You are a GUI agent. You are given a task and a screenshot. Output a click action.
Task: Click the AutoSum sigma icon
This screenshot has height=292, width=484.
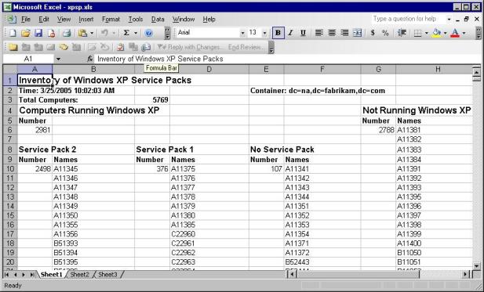[x=126, y=33]
